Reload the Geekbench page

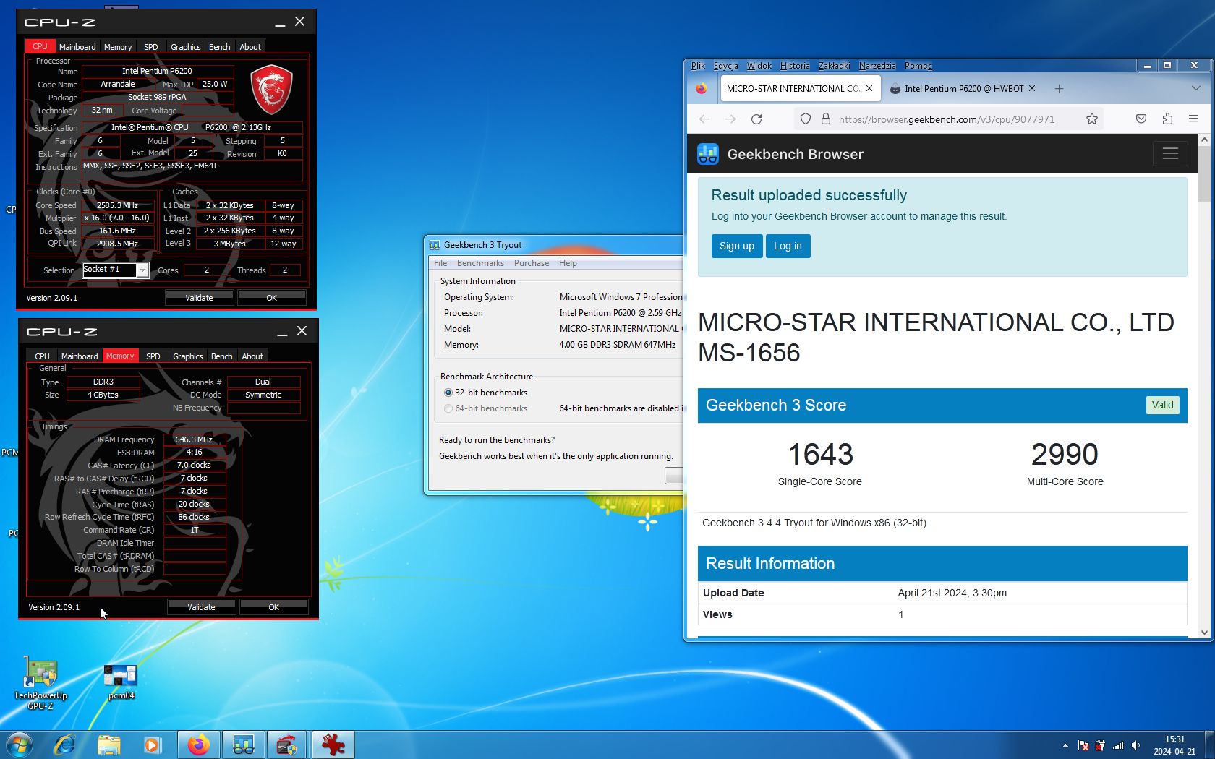coord(756,119)
